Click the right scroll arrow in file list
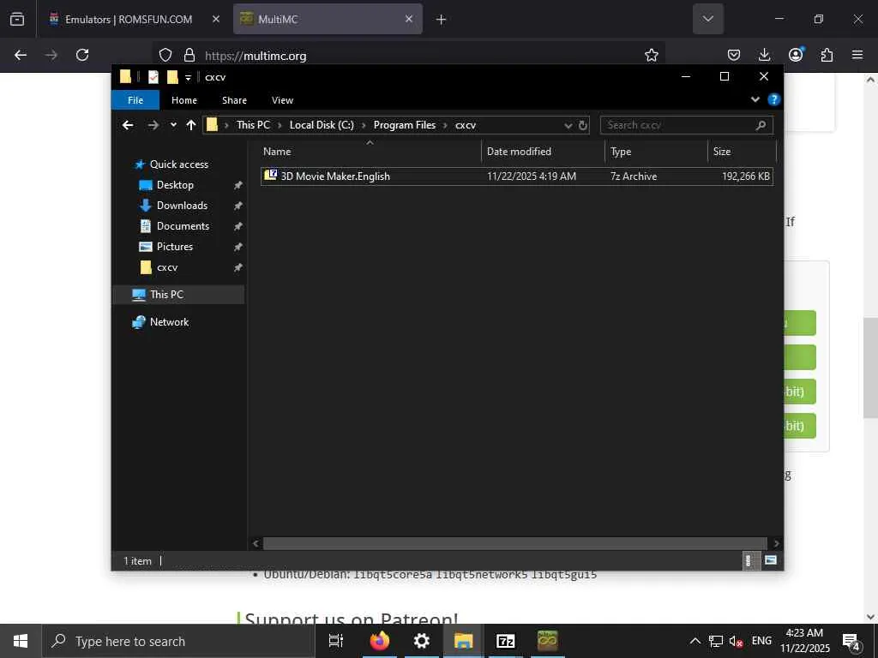 click(x=776, y=543)
